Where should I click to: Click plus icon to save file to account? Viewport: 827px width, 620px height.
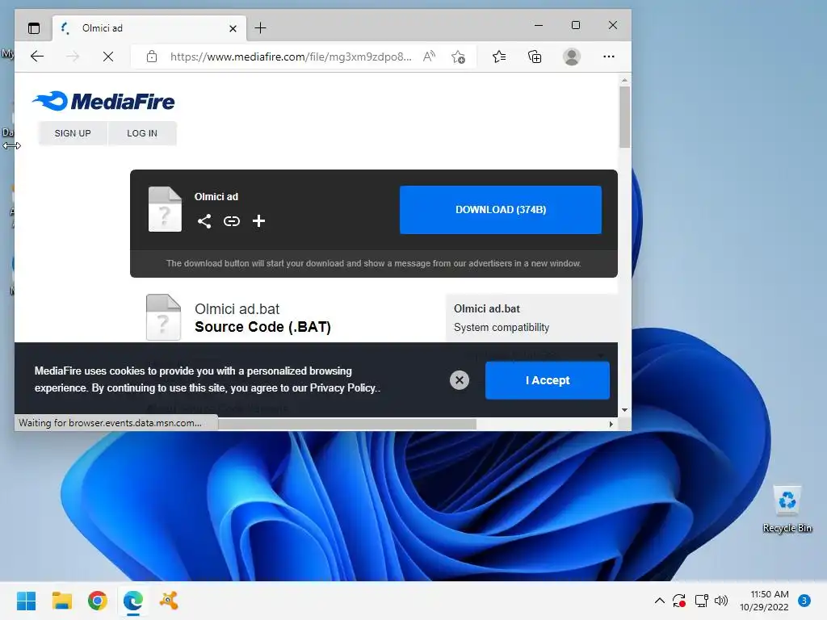[x=258, y=221]
